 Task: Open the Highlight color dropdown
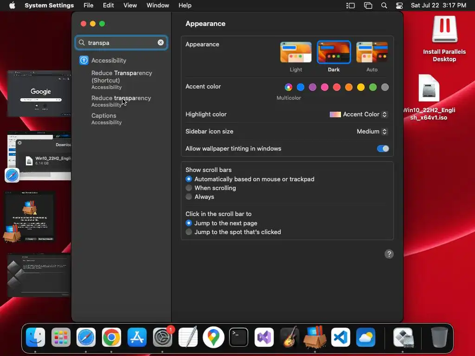pos(359,114)
